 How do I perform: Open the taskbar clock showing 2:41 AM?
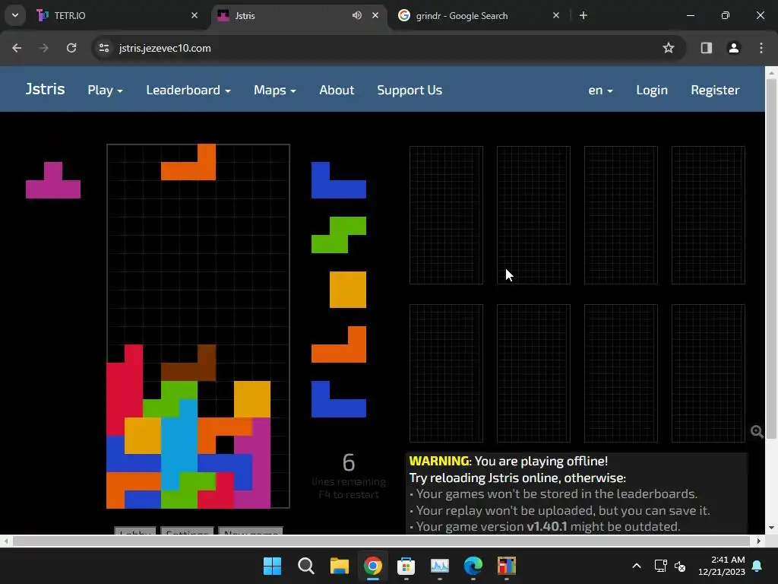click(x=722, y=566)
